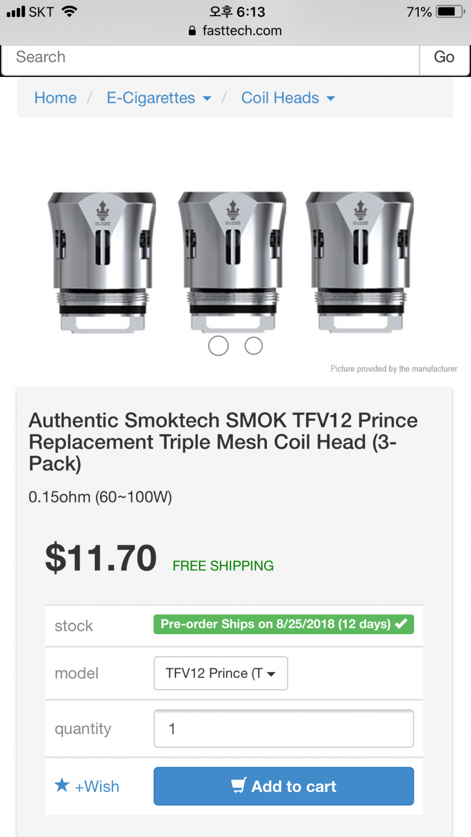The width and height of the screenshot is (471, 837).
Task: Select the first image carousel dot
Action: coord(218,346)
